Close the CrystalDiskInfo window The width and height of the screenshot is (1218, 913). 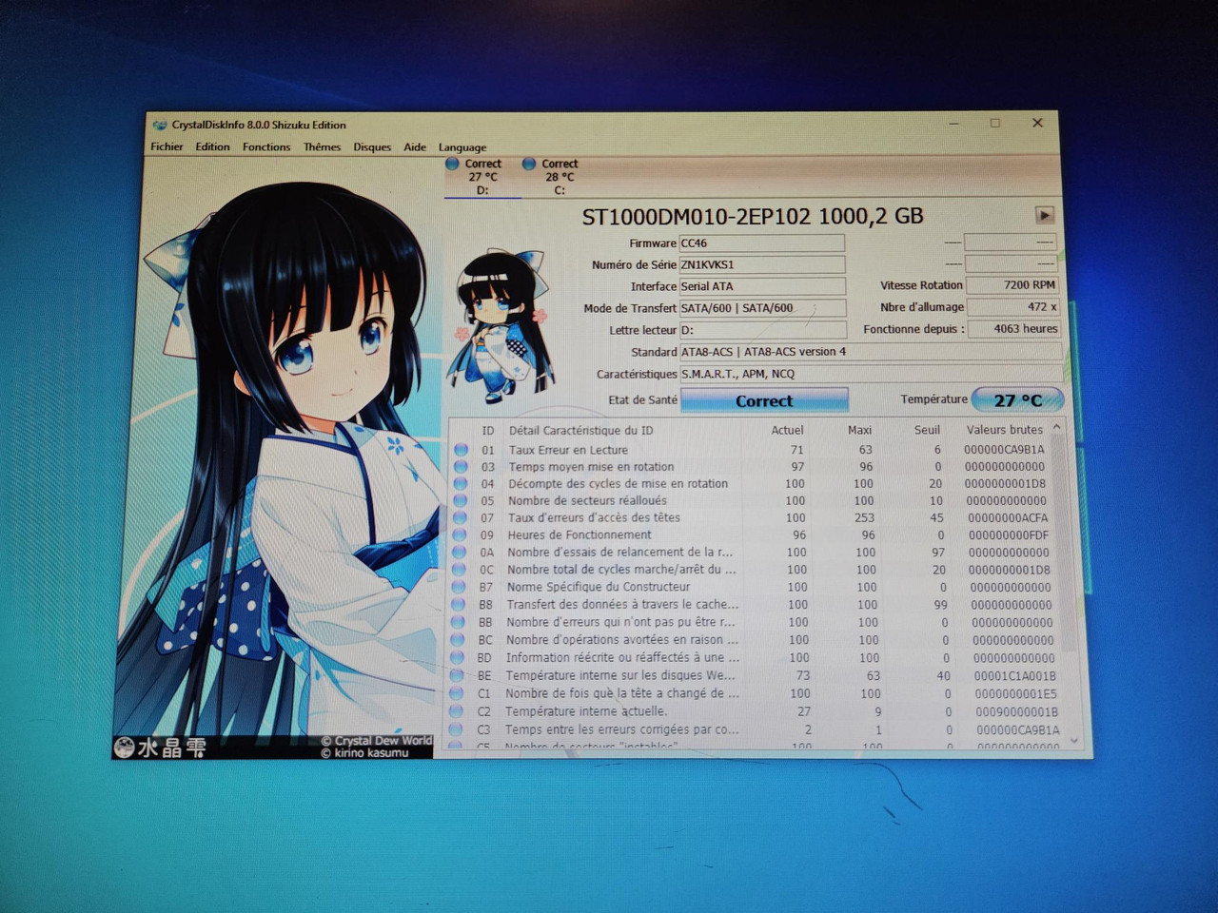1037,123
